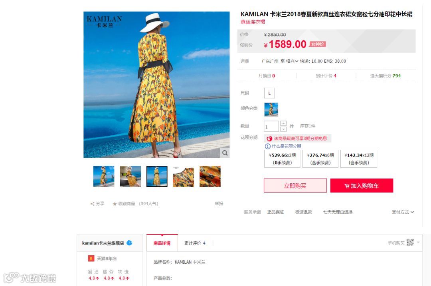Open the 商品详情 tab
Image resolution: width=431 pixels, height=286 pixels.
[162, 243]
